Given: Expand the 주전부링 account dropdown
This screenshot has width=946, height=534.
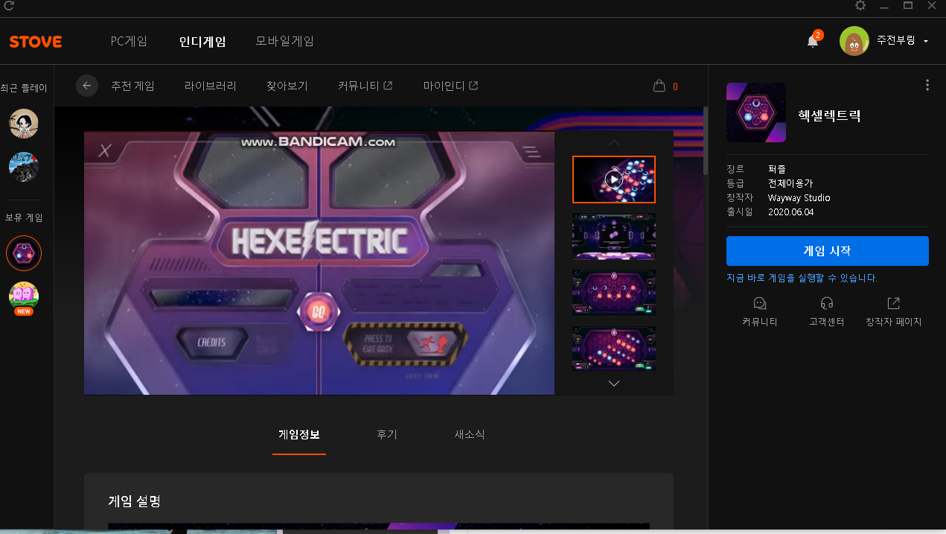Looking at the screenshot, I should 925,42.
